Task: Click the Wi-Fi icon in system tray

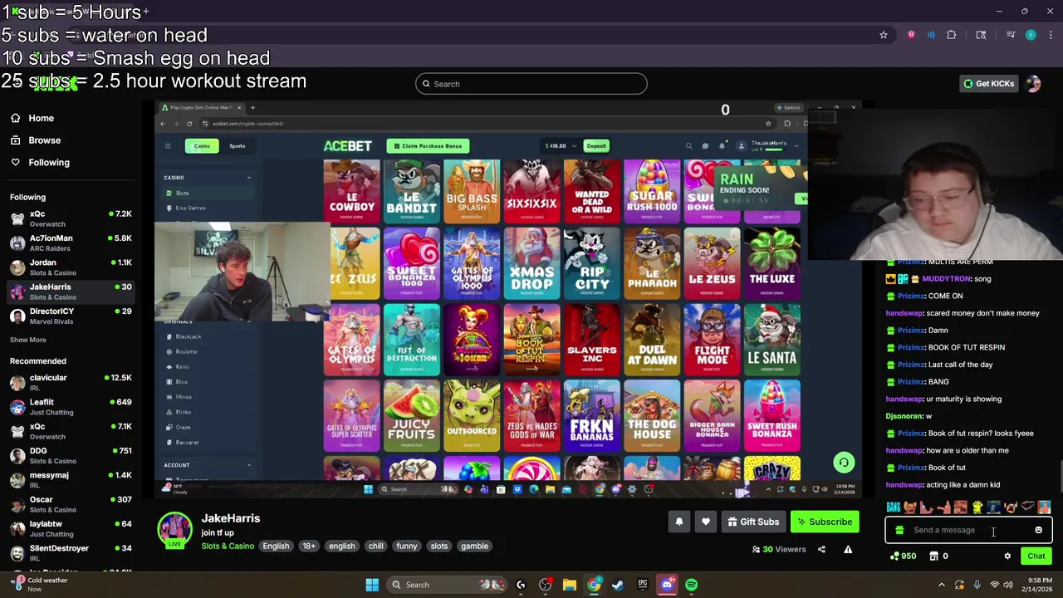Action: pos(995,585)
